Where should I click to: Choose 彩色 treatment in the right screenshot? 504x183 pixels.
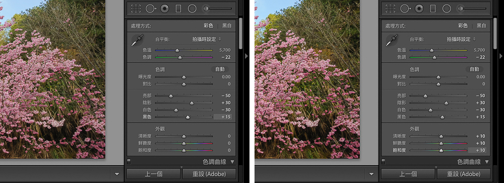[463, 26]
